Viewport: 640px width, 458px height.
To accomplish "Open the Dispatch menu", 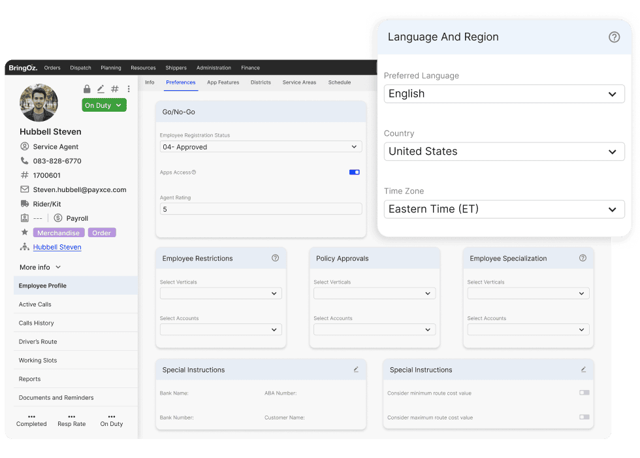I will (x=80, y=68).
